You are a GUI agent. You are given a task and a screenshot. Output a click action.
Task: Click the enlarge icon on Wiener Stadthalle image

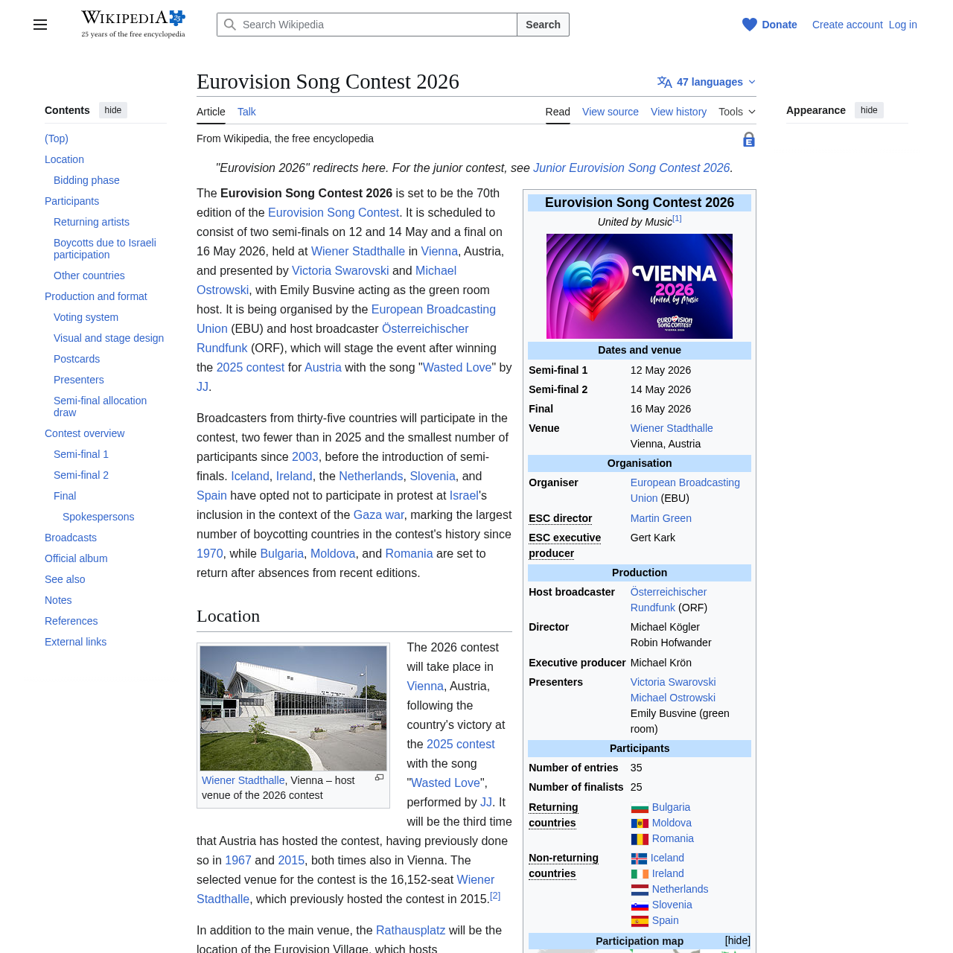point(378,777)
